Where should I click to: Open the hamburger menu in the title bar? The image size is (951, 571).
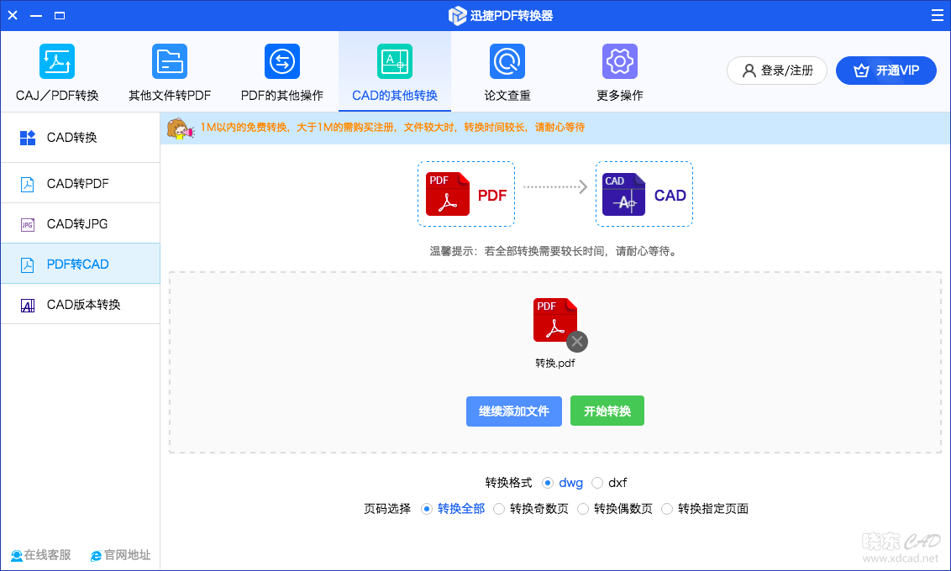coord(937,15)
